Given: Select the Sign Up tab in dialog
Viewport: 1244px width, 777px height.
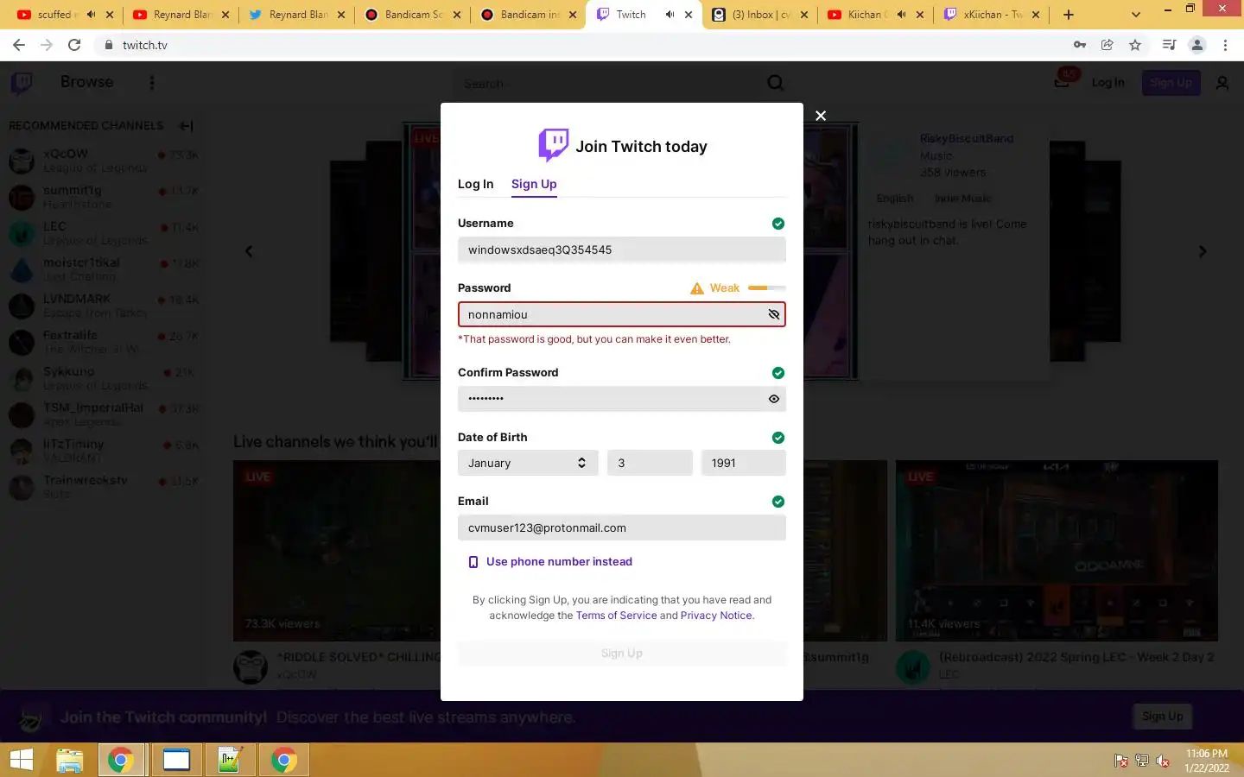Looking at the screenshot, I should 534,184.
